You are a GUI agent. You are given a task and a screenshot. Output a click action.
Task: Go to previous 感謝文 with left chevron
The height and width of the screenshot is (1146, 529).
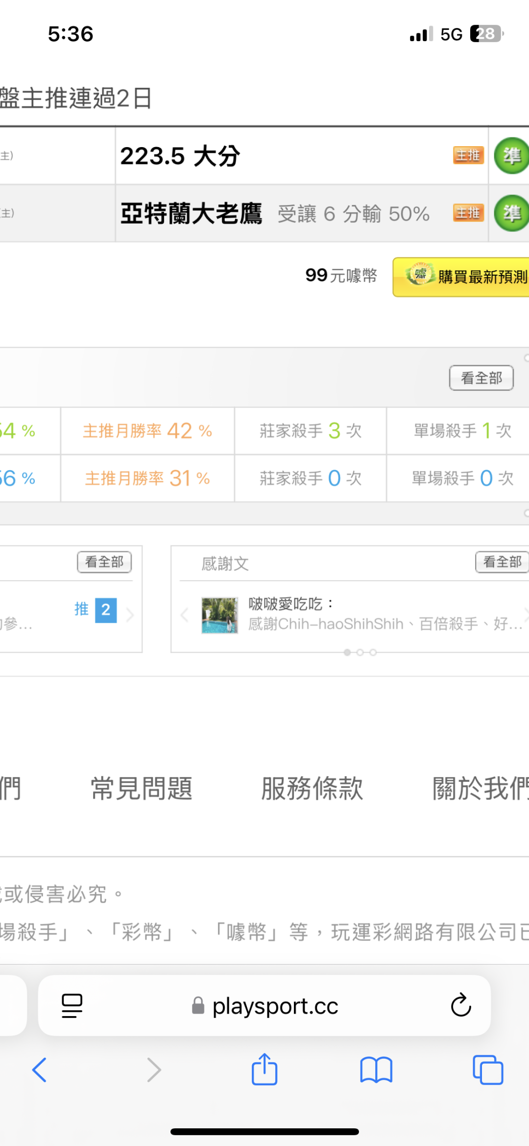pyautogui.click(x=185, y=615)
